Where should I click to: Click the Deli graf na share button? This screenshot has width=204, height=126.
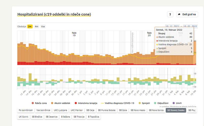pyautogui.click(x=187, y=14)
